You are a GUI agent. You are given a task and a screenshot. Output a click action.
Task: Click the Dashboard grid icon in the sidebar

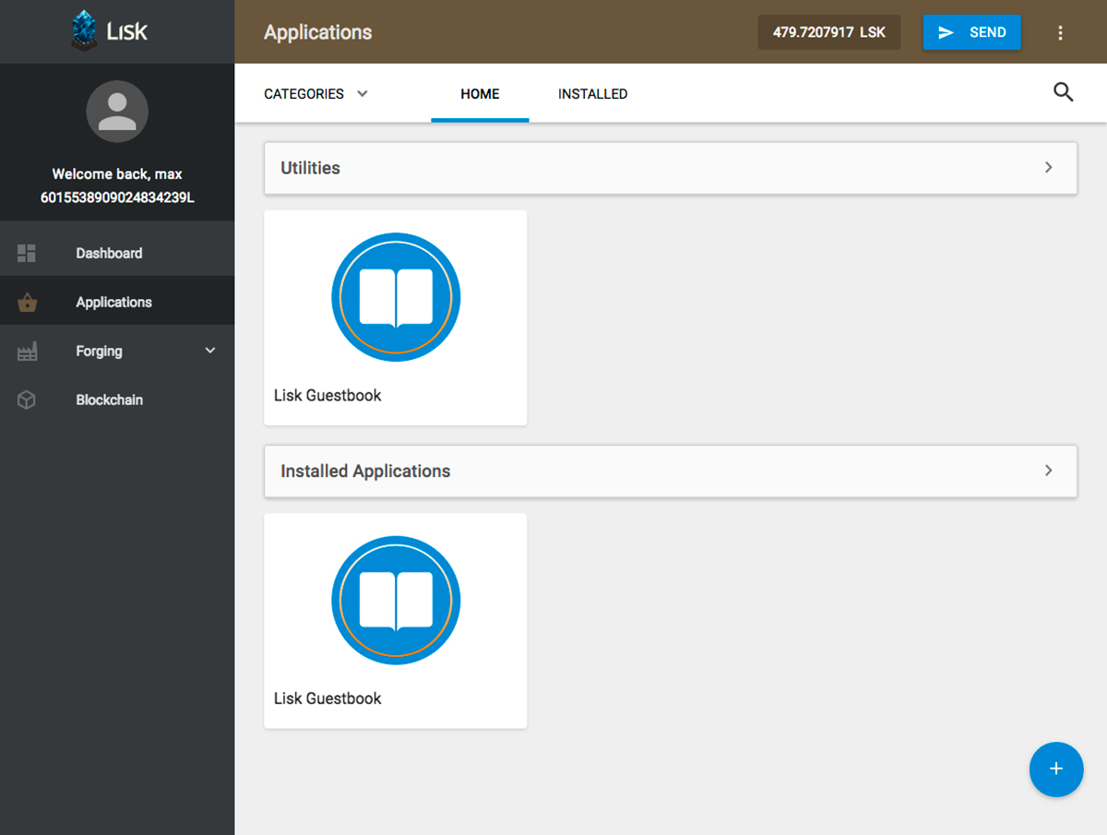(27, 253)
